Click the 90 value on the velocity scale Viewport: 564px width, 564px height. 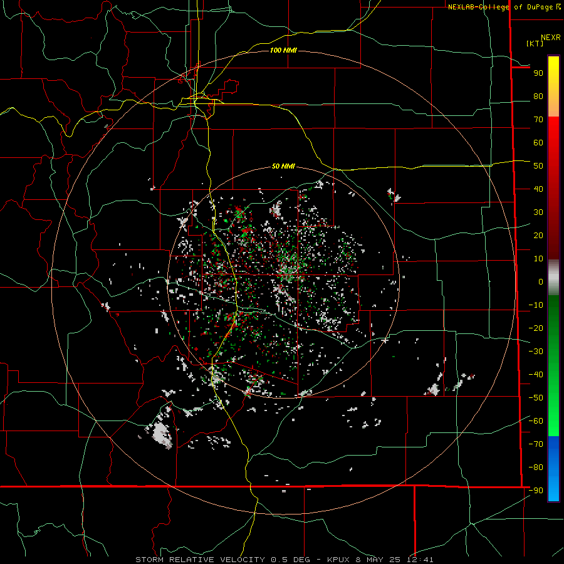tap(538, 73)
